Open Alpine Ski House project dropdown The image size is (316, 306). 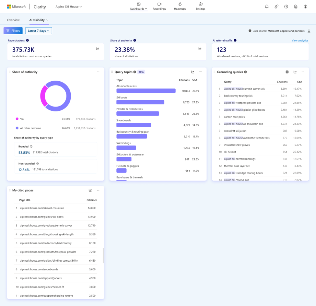(x=69, y=7)
